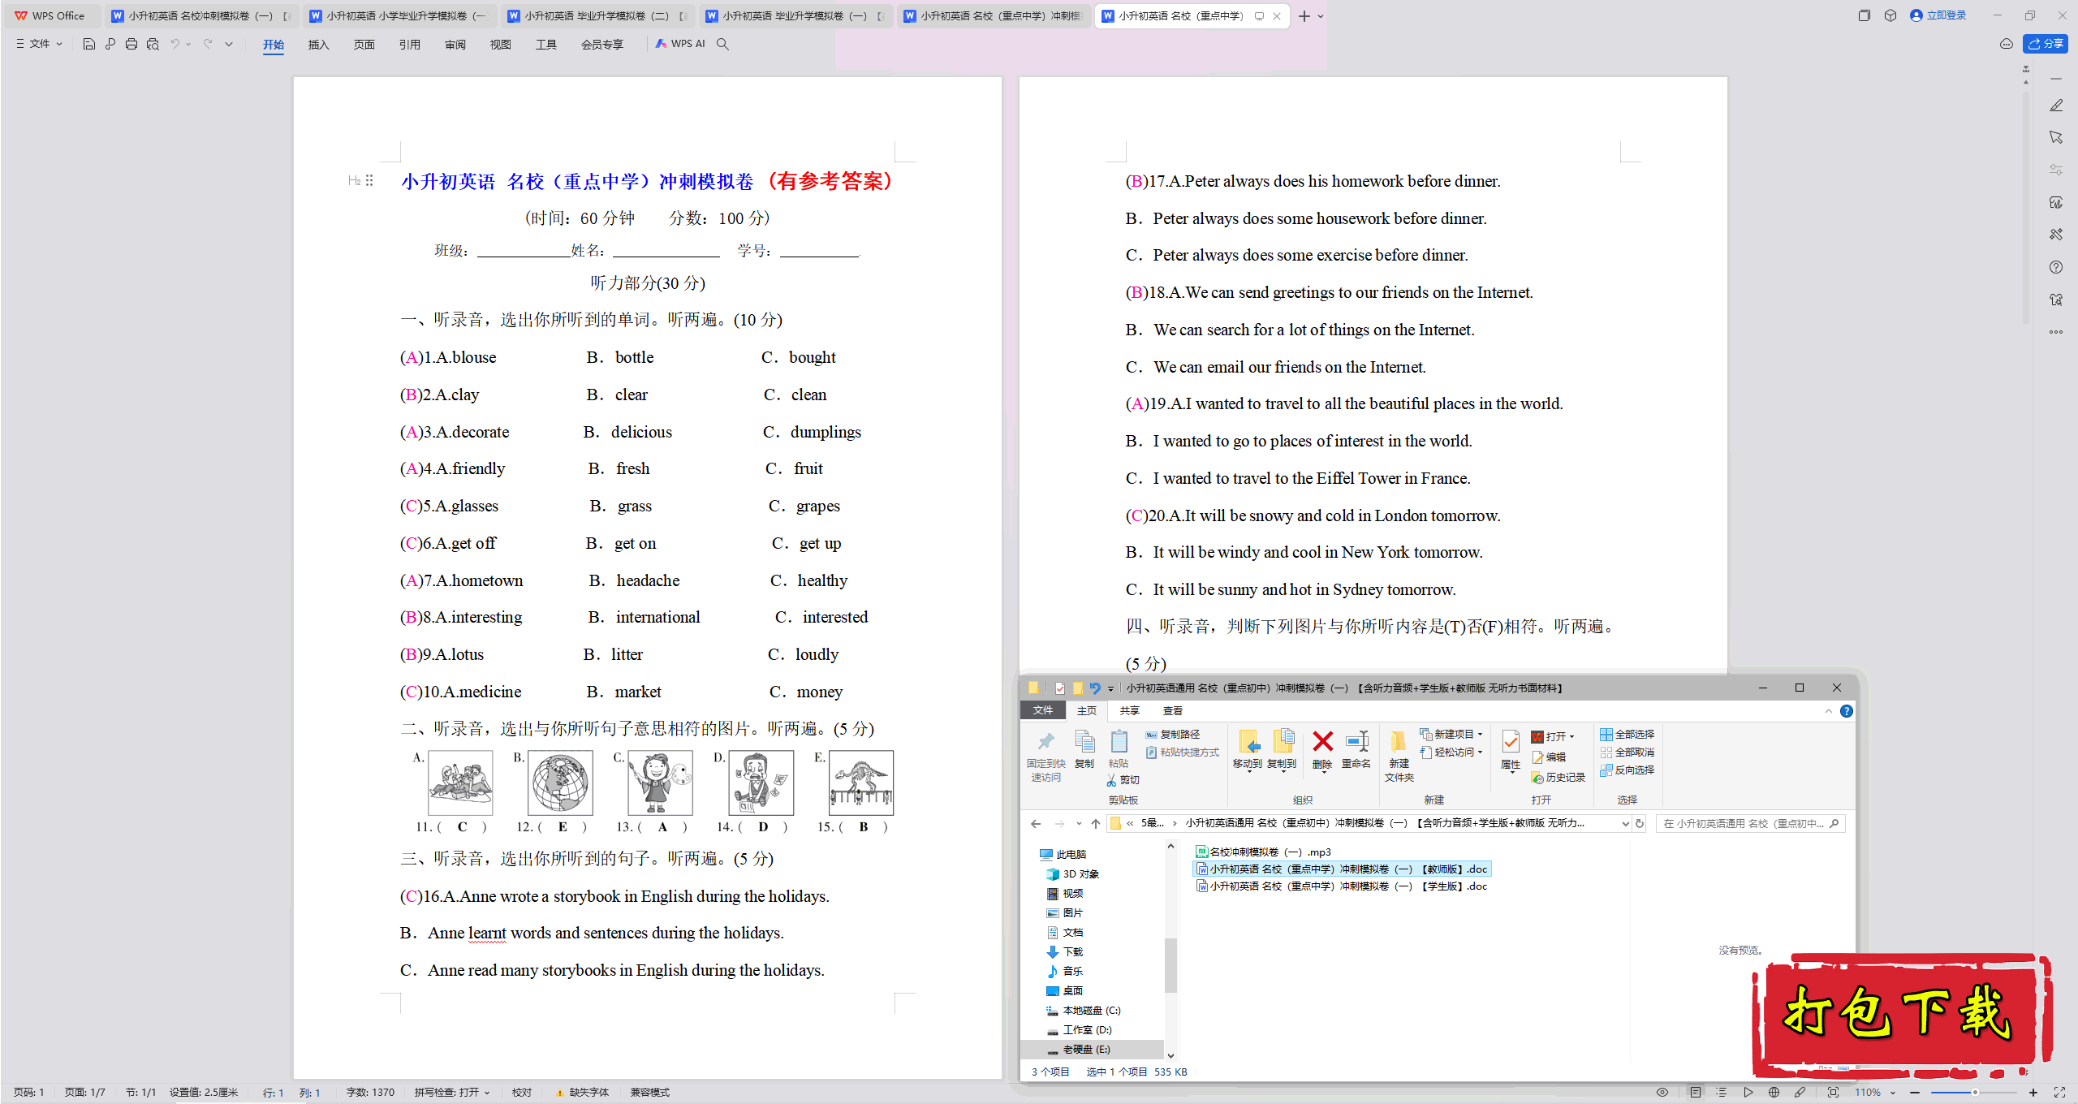The image size is (2078, 1104).
Task: Click the Explorer back arrow
Action: click(1036, 823)
